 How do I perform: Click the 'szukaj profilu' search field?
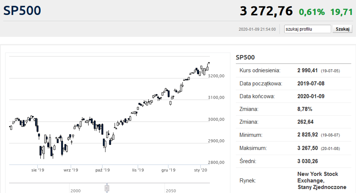coord(307,29)
